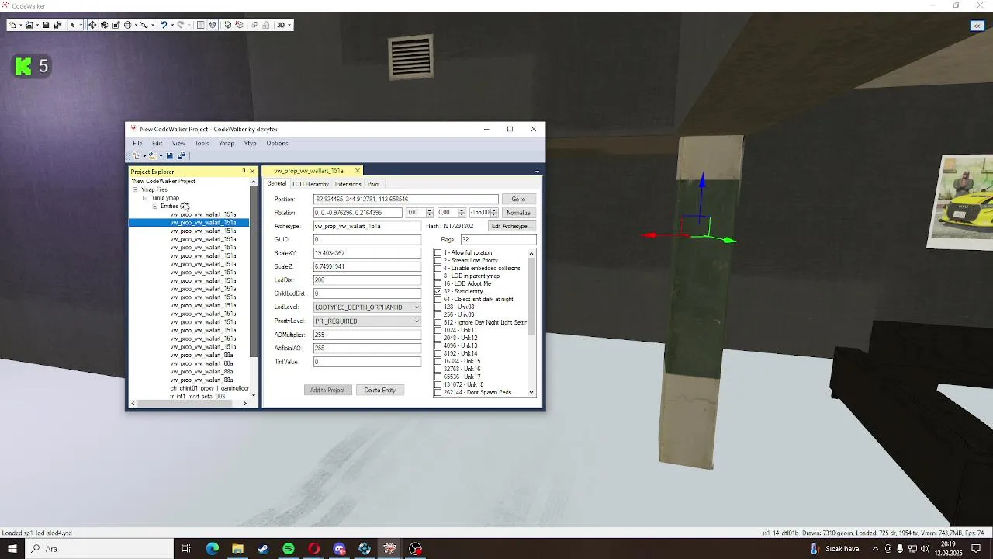Toggle '262144 - Dont Spawn Peds' checkbox

pyautogui.click(x=438, y=393)
